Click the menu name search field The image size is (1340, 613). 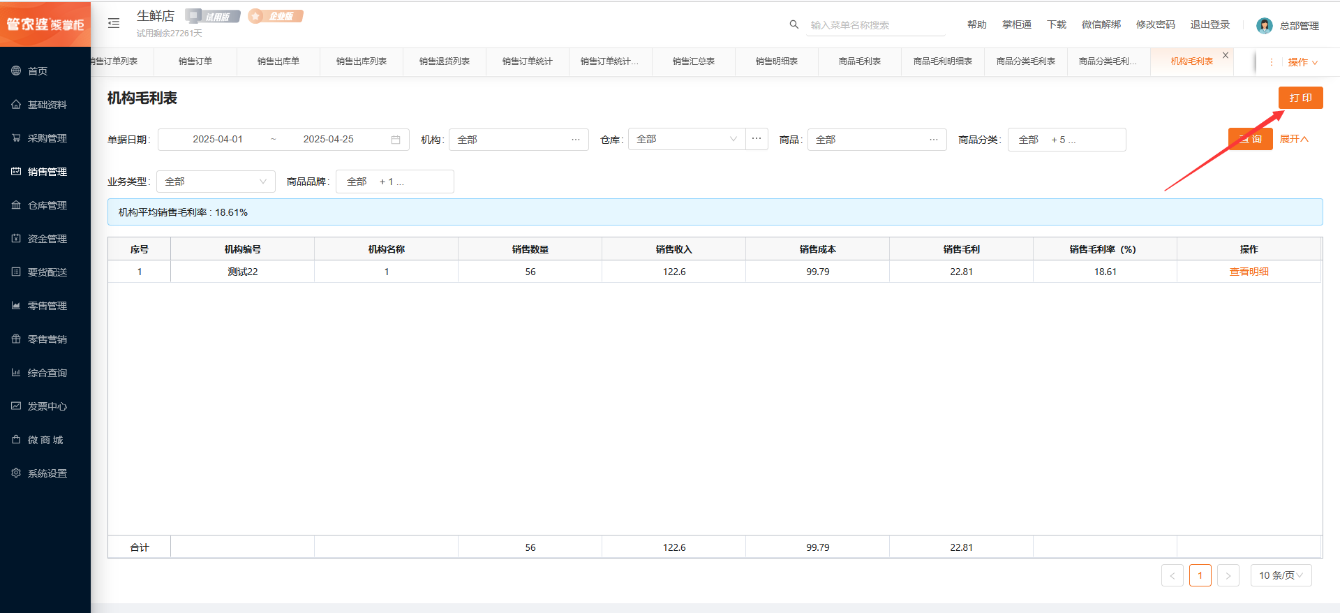pyautogui.click(x=876, y=25)
